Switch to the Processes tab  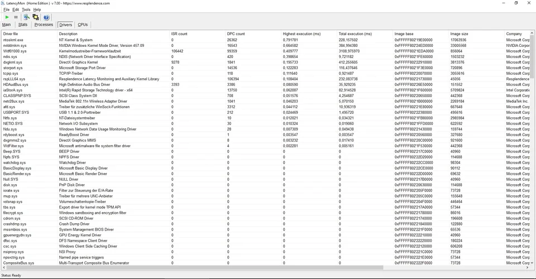pos(44,25)
